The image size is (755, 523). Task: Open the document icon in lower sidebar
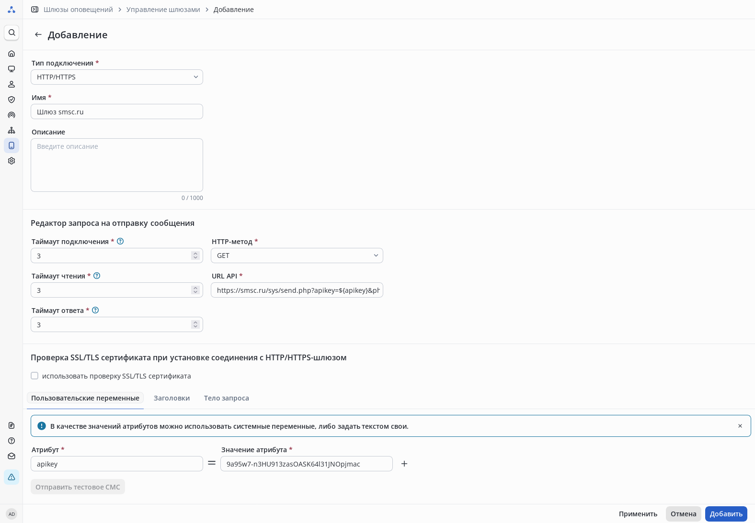[x=11, y=425]
